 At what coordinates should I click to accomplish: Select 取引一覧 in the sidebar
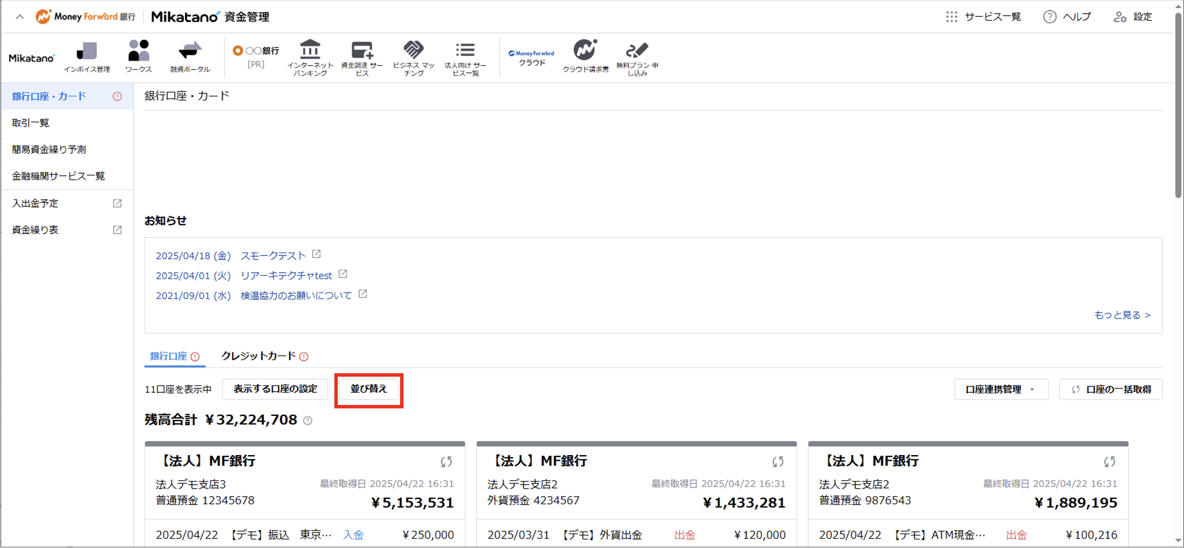(30, 122)
